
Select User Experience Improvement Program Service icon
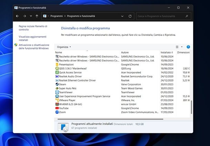click(x=57, y=96)
